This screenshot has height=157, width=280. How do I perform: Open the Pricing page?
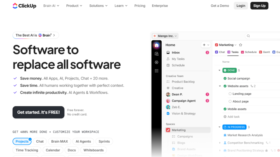(x=140, y=6)
